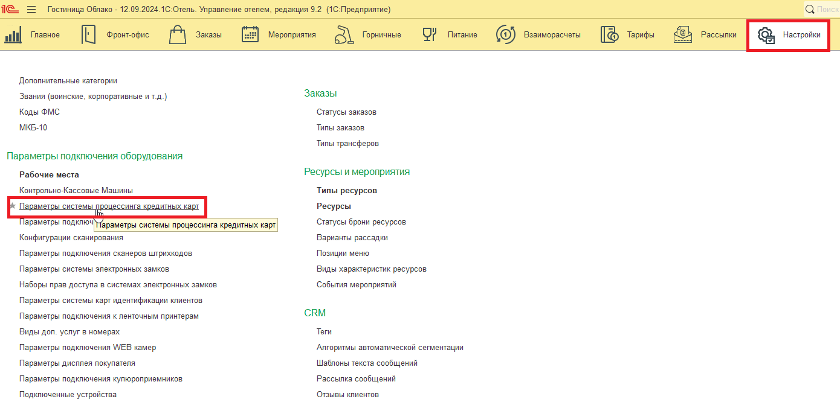
Task: Click the Заказы shopping bag icon
Action: [x=178, y=34]
